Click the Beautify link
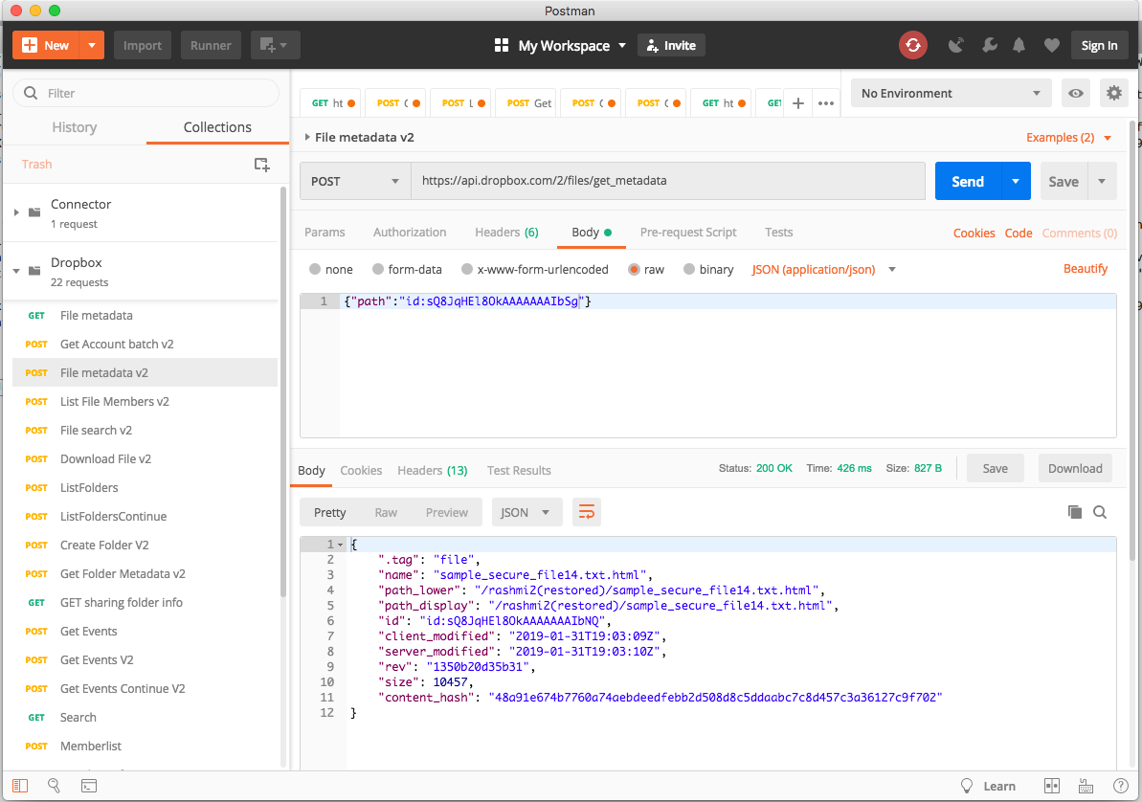 point(1086,269)
